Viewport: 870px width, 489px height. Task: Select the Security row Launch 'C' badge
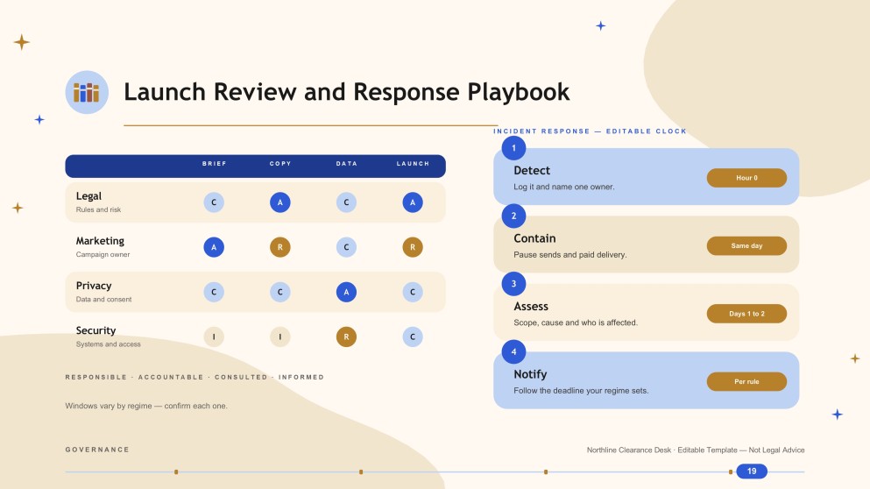(413, 337)
